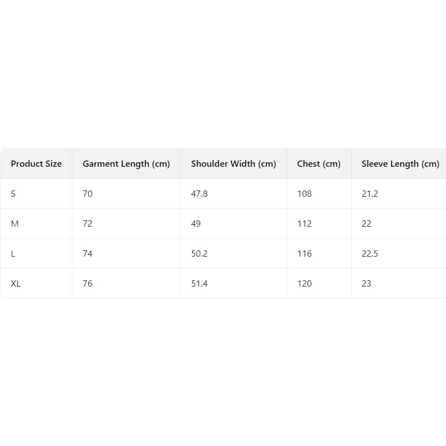Click the S size row label

coord(14,194)
